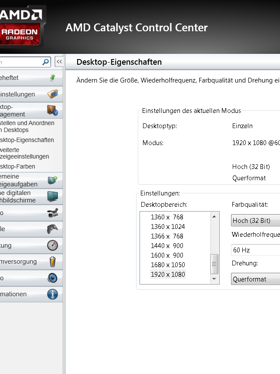Click resolution list scroll-down arrow
Screen dimensions: 280x374
pyautogui.click(x=214, y=279)
